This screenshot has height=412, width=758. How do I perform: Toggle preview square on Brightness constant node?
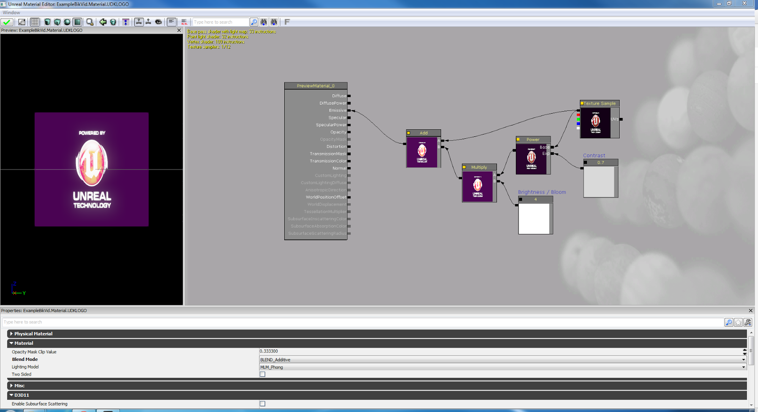click(x=521, y=199)
